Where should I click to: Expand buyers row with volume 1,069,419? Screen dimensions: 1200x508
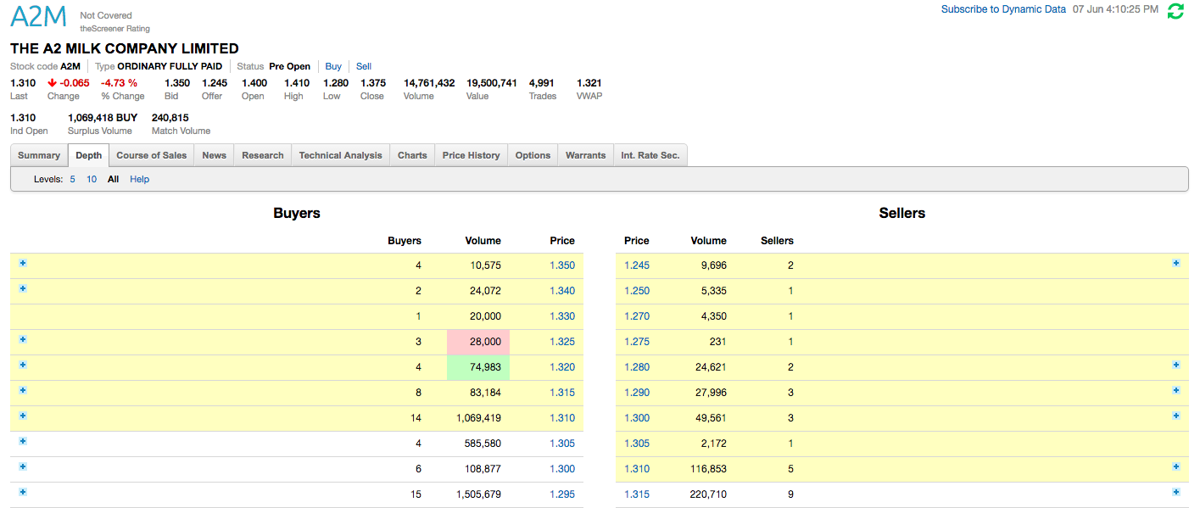click(23, 416)
